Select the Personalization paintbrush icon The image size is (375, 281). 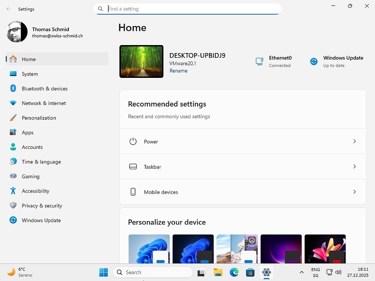pos(13,118)
